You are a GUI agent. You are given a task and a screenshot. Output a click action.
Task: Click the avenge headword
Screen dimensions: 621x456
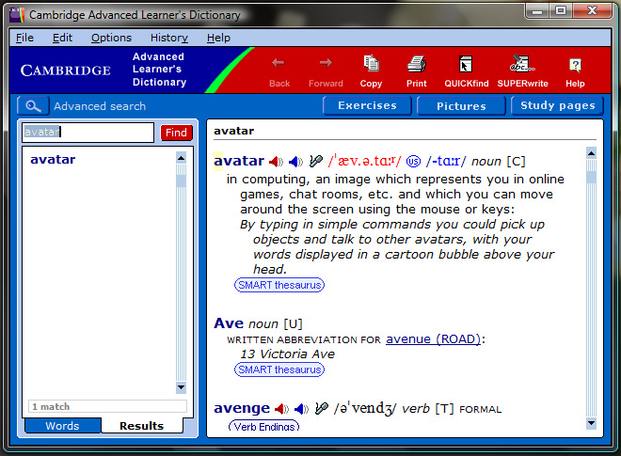[242, 408]
